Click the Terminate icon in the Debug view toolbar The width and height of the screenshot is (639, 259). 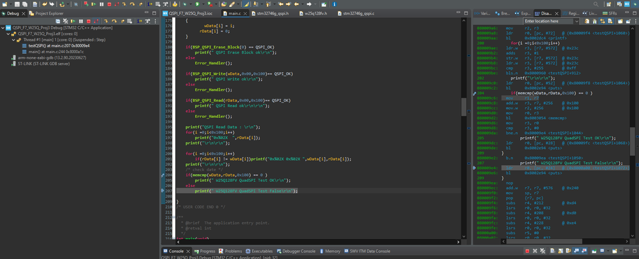88,21
